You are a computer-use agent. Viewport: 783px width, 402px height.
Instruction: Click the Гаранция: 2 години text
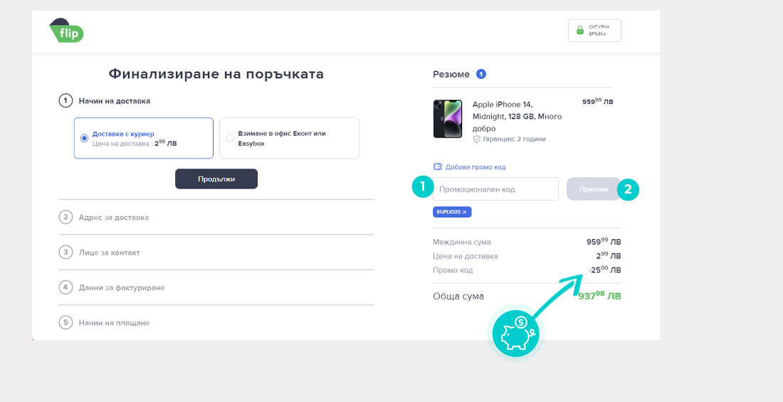click(x=515, y=139)
